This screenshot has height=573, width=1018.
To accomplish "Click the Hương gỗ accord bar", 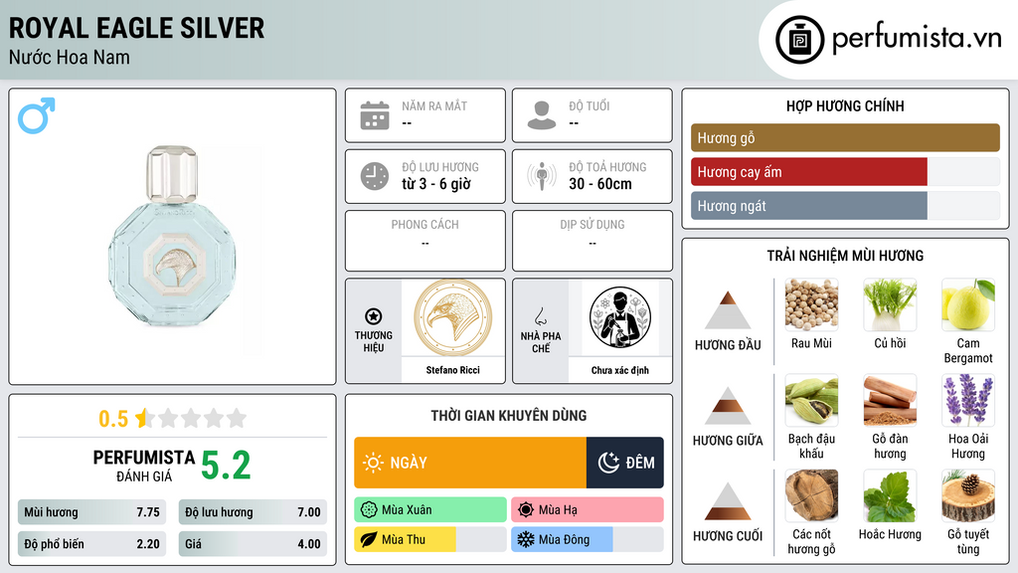I will 845,137.
